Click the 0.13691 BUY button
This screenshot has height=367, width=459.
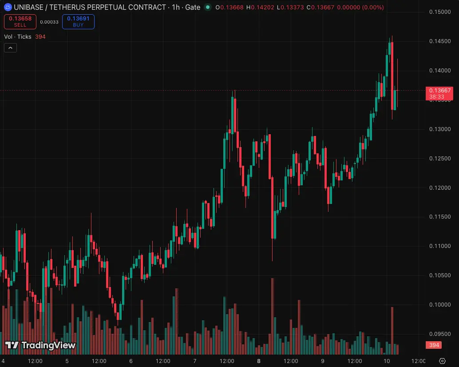[x=78, y=22]
